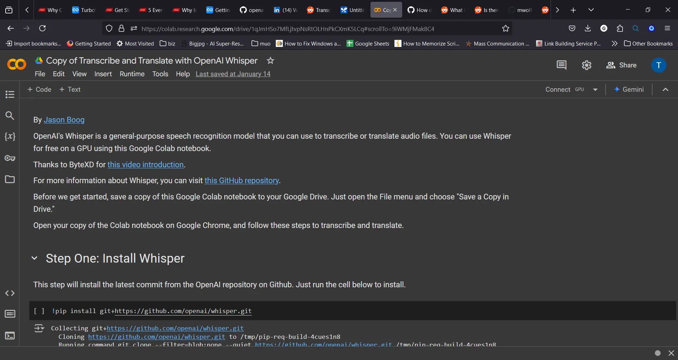Collapse the header with the chevron-up button
Viewport: 678px width, 360px height.
coord(665,90)
